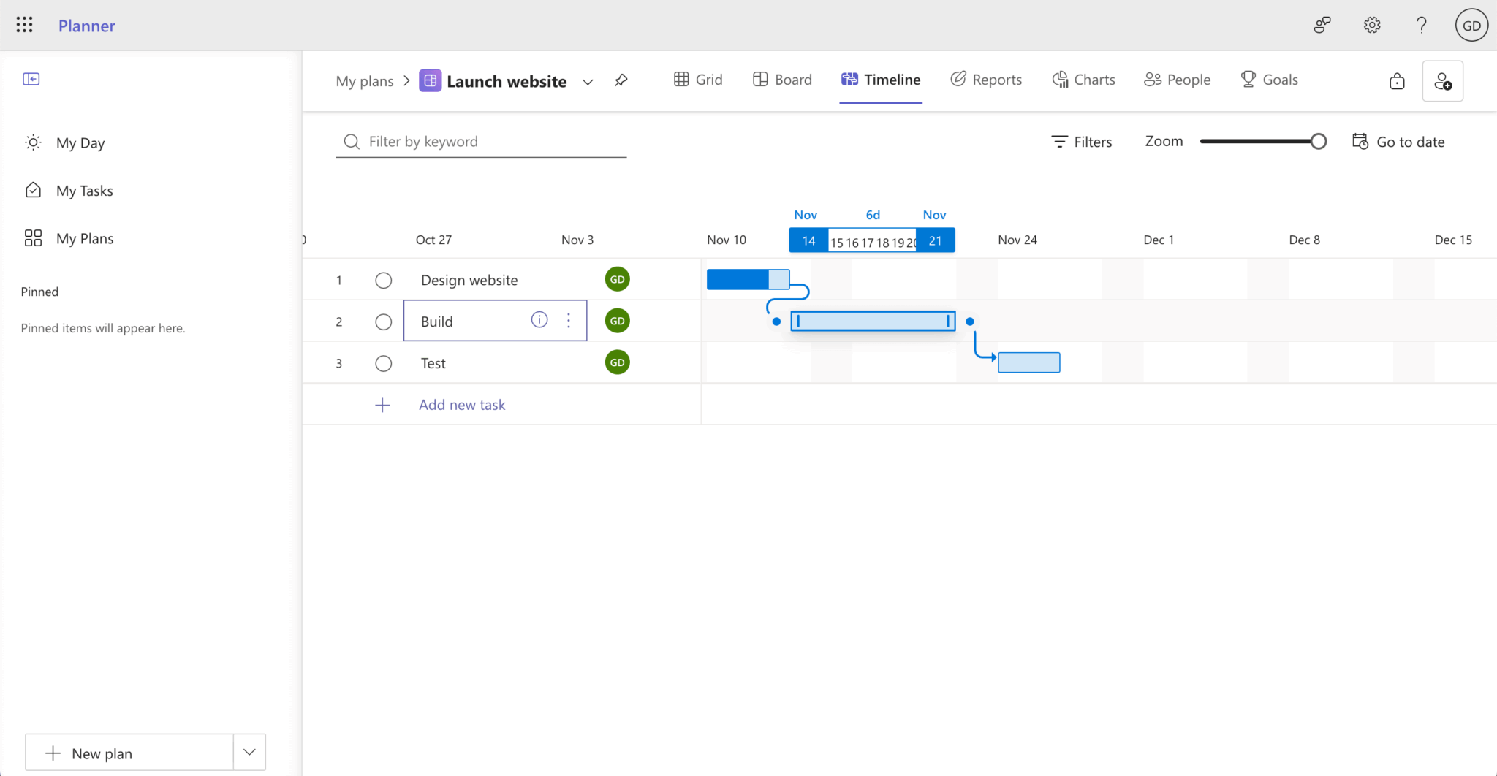Expand the New plan dropdown arrow
Image resolution: width=1497 pixels, height=776 pixels.
click(x=249, y=753)
